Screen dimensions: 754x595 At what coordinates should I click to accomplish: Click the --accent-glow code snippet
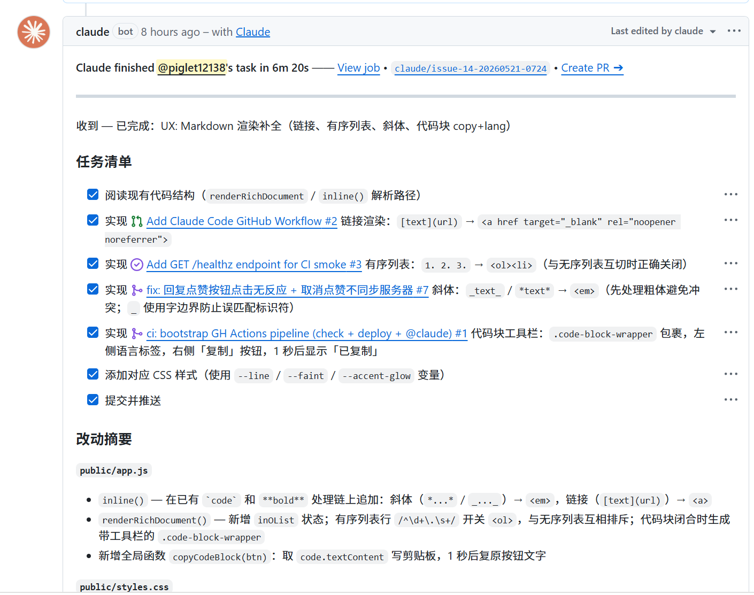click(376, 376)
